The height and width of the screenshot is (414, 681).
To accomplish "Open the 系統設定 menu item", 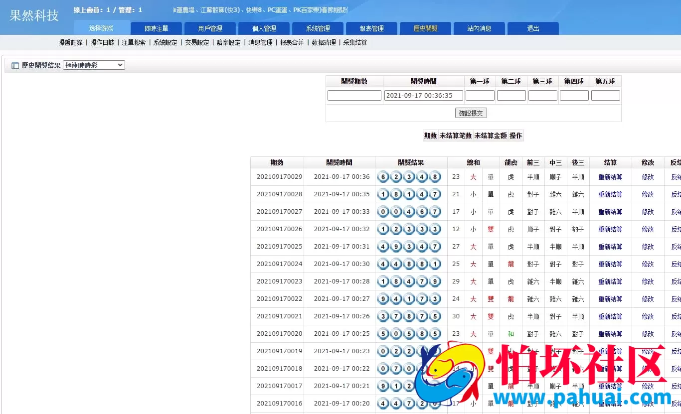I will [165, 42].
